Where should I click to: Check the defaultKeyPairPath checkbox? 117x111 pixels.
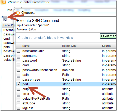[x=18, y=99]
